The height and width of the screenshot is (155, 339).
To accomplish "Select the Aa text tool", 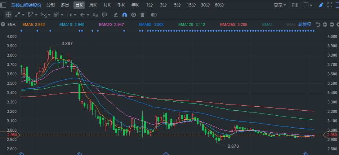I will 95,15.
